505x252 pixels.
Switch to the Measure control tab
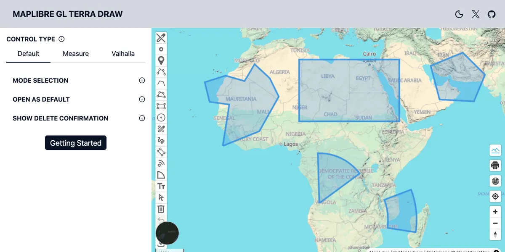click(x=76, y=54)
